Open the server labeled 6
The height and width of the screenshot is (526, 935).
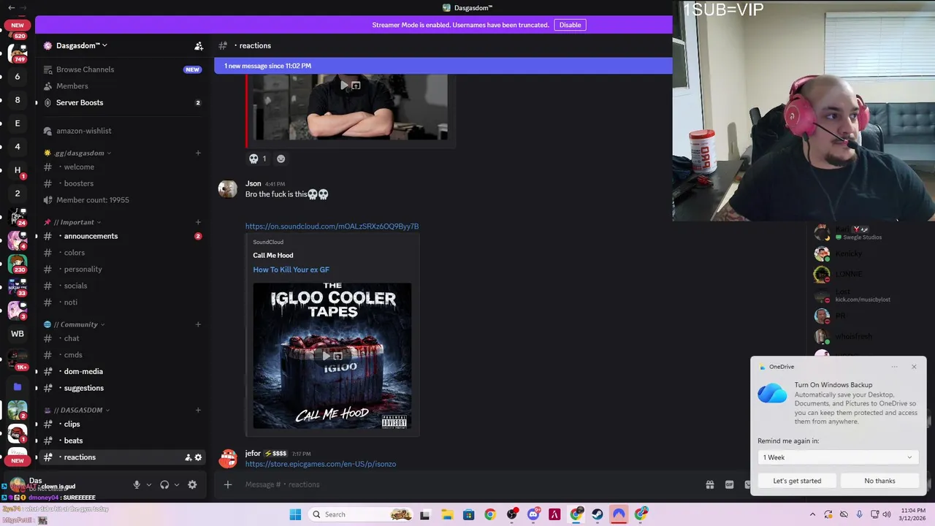tap(18, 77)
